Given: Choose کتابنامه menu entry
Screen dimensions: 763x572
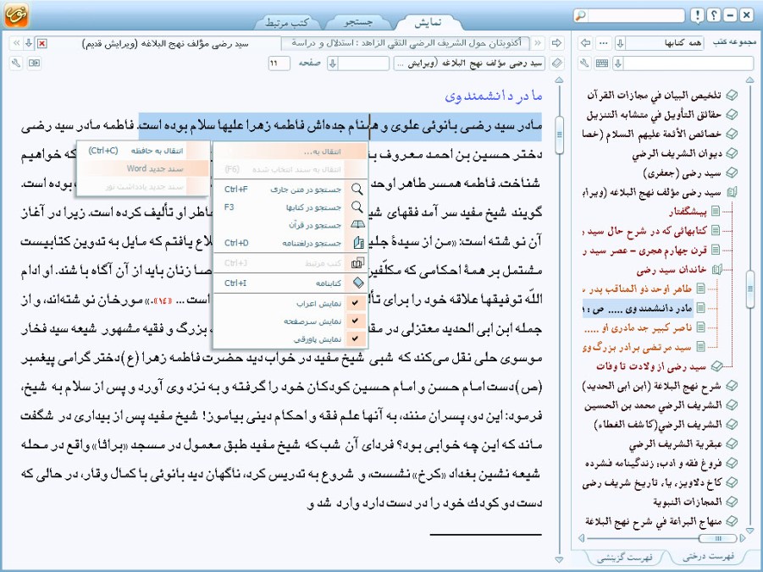Looking at the screenshot, I should [x=290, y=283].
